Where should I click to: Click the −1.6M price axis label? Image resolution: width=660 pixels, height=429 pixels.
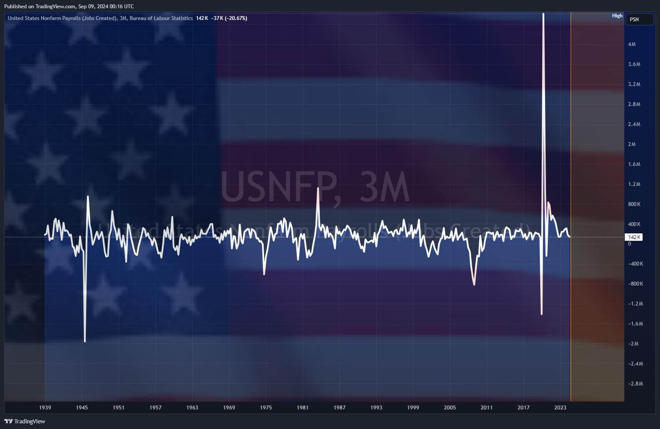coord(635,324)
